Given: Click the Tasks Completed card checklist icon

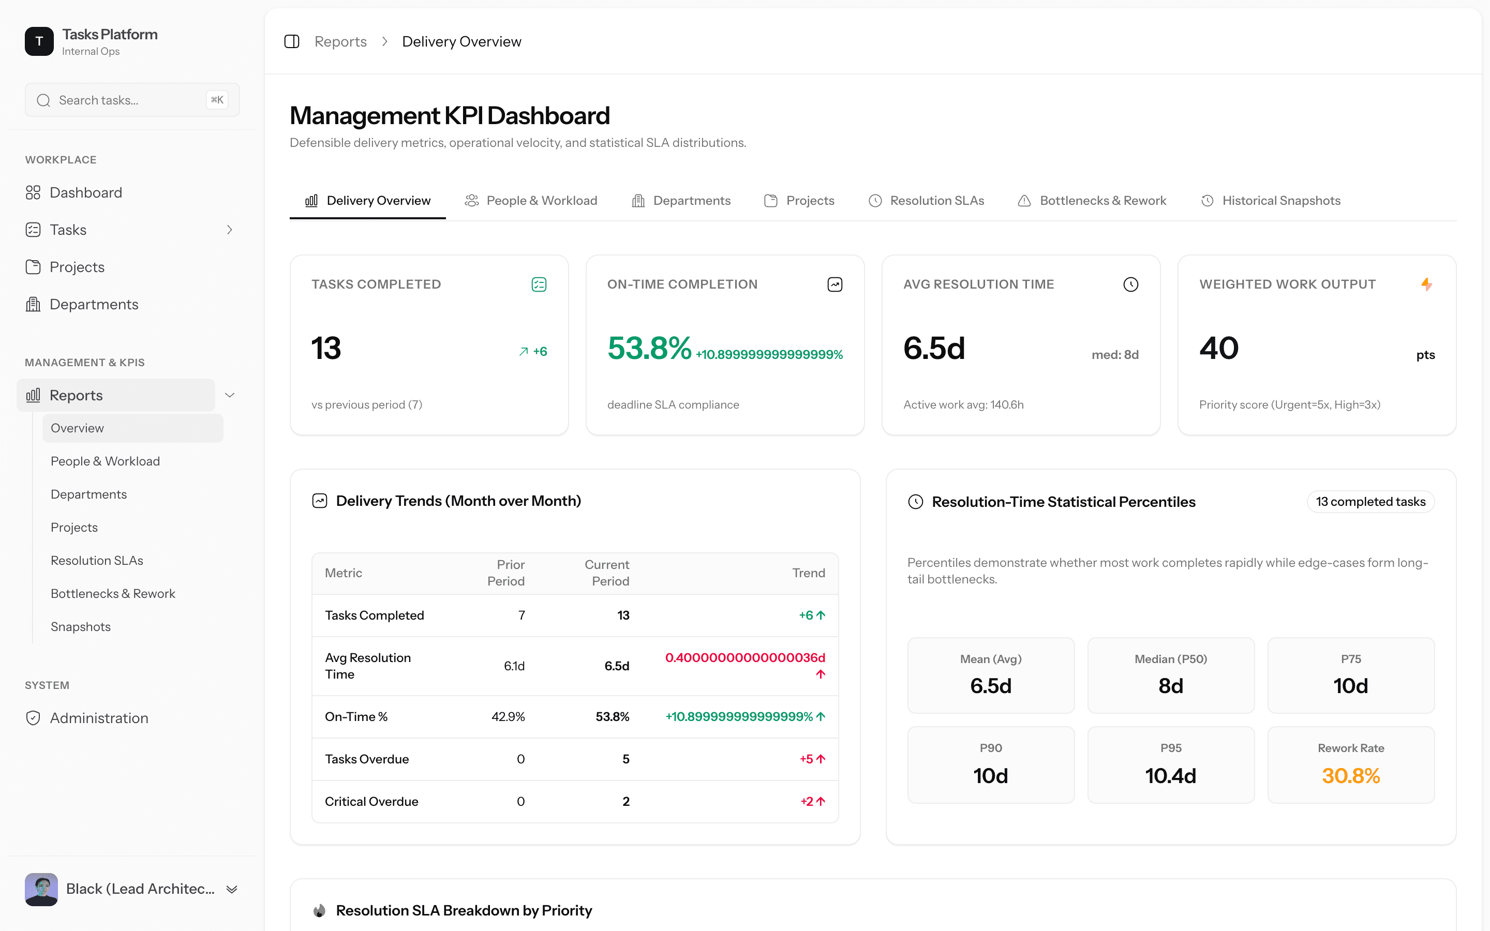Looking at the screenshot, I should (x=539, y=284).
